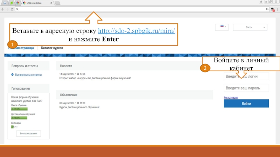Switch to the green leaf pinned tab

(x=12, y=3)
